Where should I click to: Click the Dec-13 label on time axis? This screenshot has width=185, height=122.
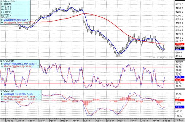pyautogui.click(x=9, y=121)
